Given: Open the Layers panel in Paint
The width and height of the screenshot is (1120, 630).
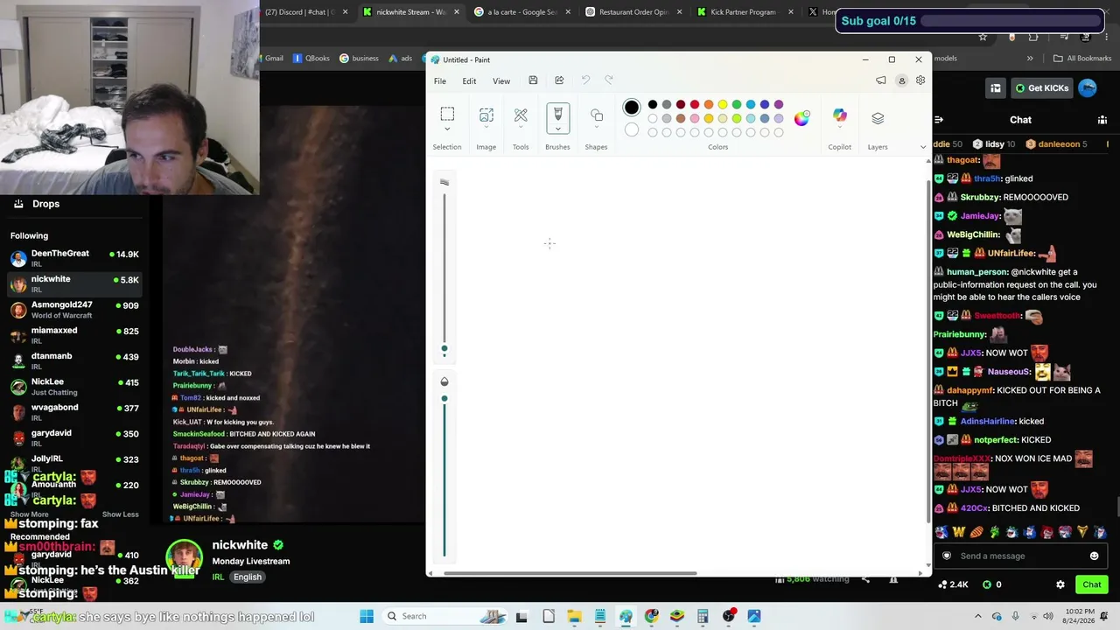Looking at the screenshot, I should click(878, 118).
